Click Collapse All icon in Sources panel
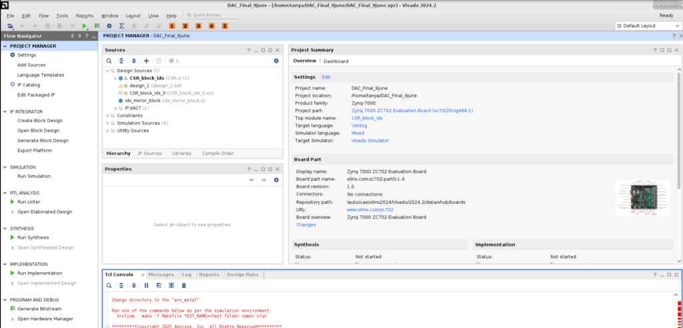Image resolution: width=683 pixels, height=328 pixels. click(121, 61)
